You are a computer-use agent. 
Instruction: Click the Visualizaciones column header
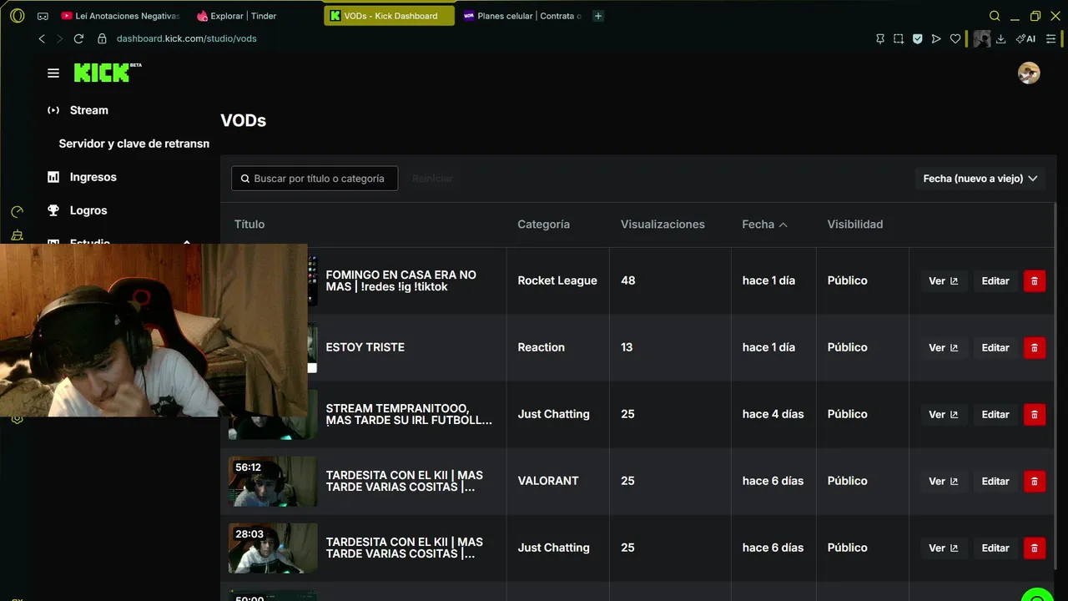tap(662, 224)
